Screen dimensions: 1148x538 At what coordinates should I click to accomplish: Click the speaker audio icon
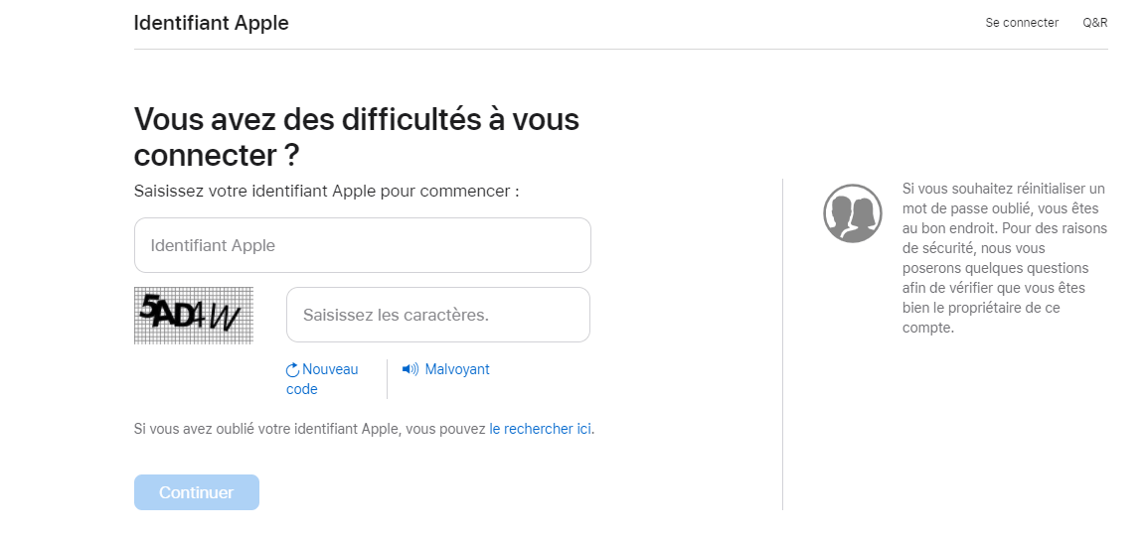pos(410,369)
